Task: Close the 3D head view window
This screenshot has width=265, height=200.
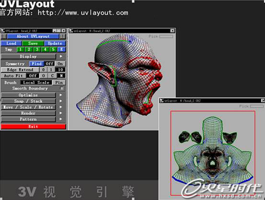Action: point(172,31)
